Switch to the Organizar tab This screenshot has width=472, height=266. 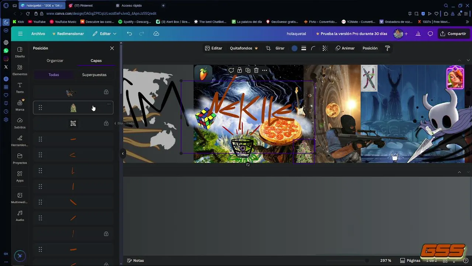pyautogui.click(x=55, y=61)
